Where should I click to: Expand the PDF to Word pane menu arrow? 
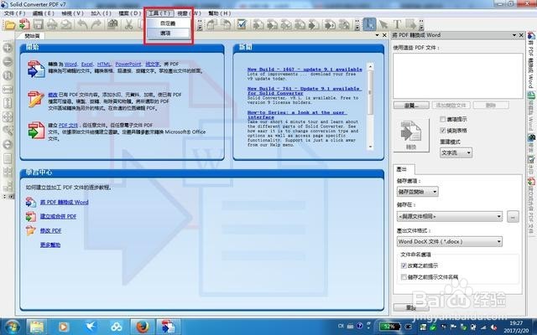(514, 35)
